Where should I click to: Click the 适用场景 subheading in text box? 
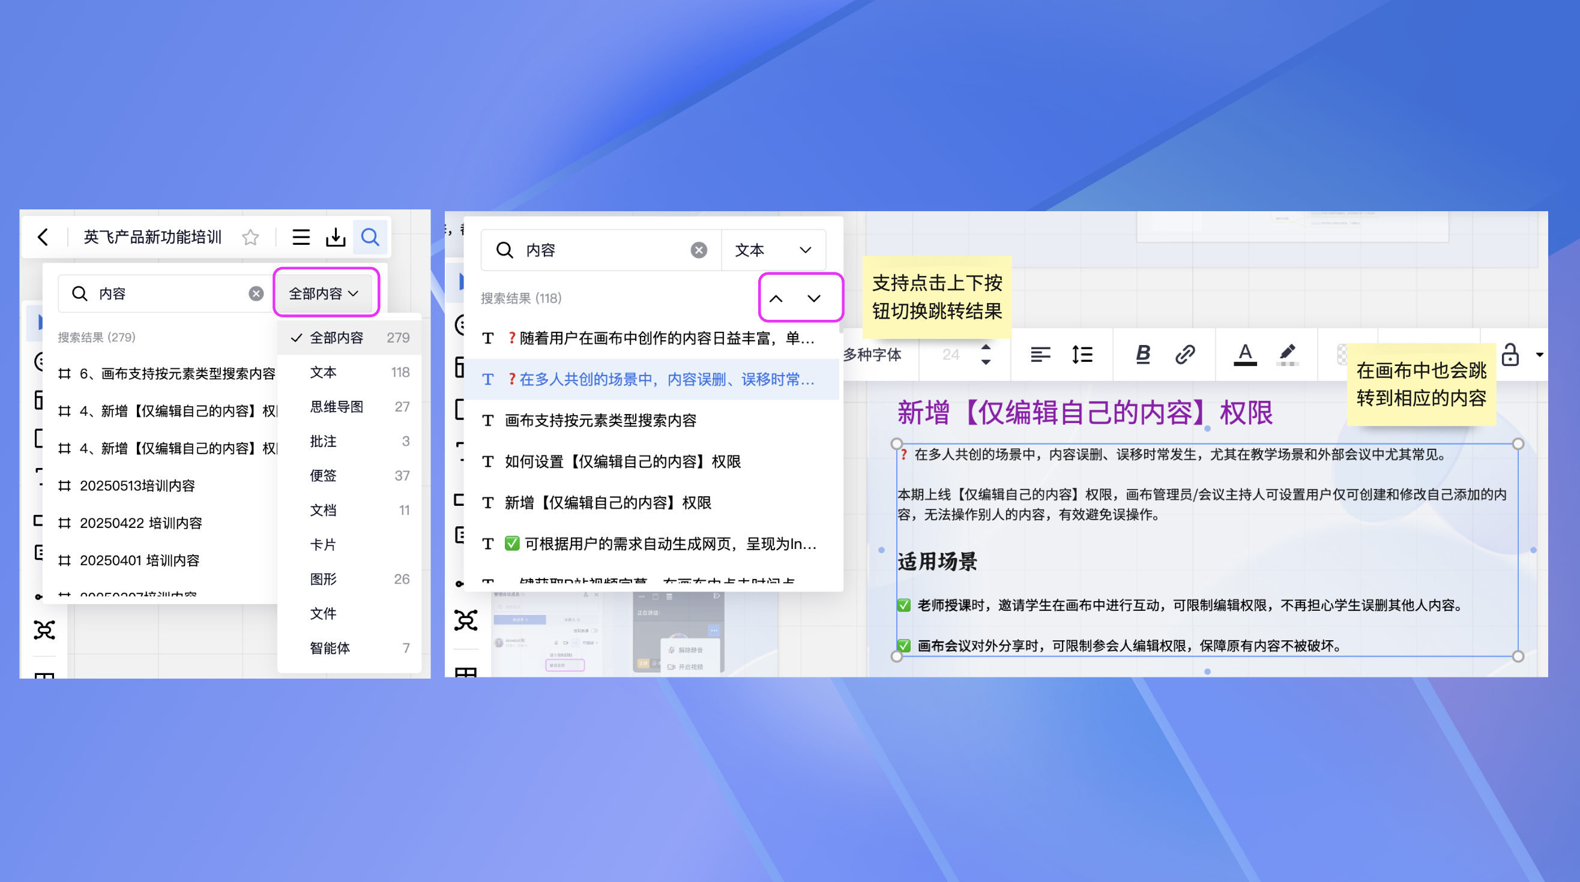pos(937,562)
